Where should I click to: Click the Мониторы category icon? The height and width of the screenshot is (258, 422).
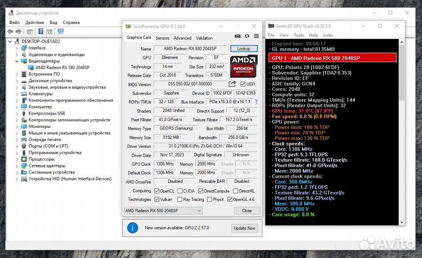[24, 126]
